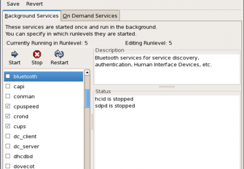This screenshot has width=244, height=169.
Task: Tick the capi service checkbox
Action: (x=8, y=86)
